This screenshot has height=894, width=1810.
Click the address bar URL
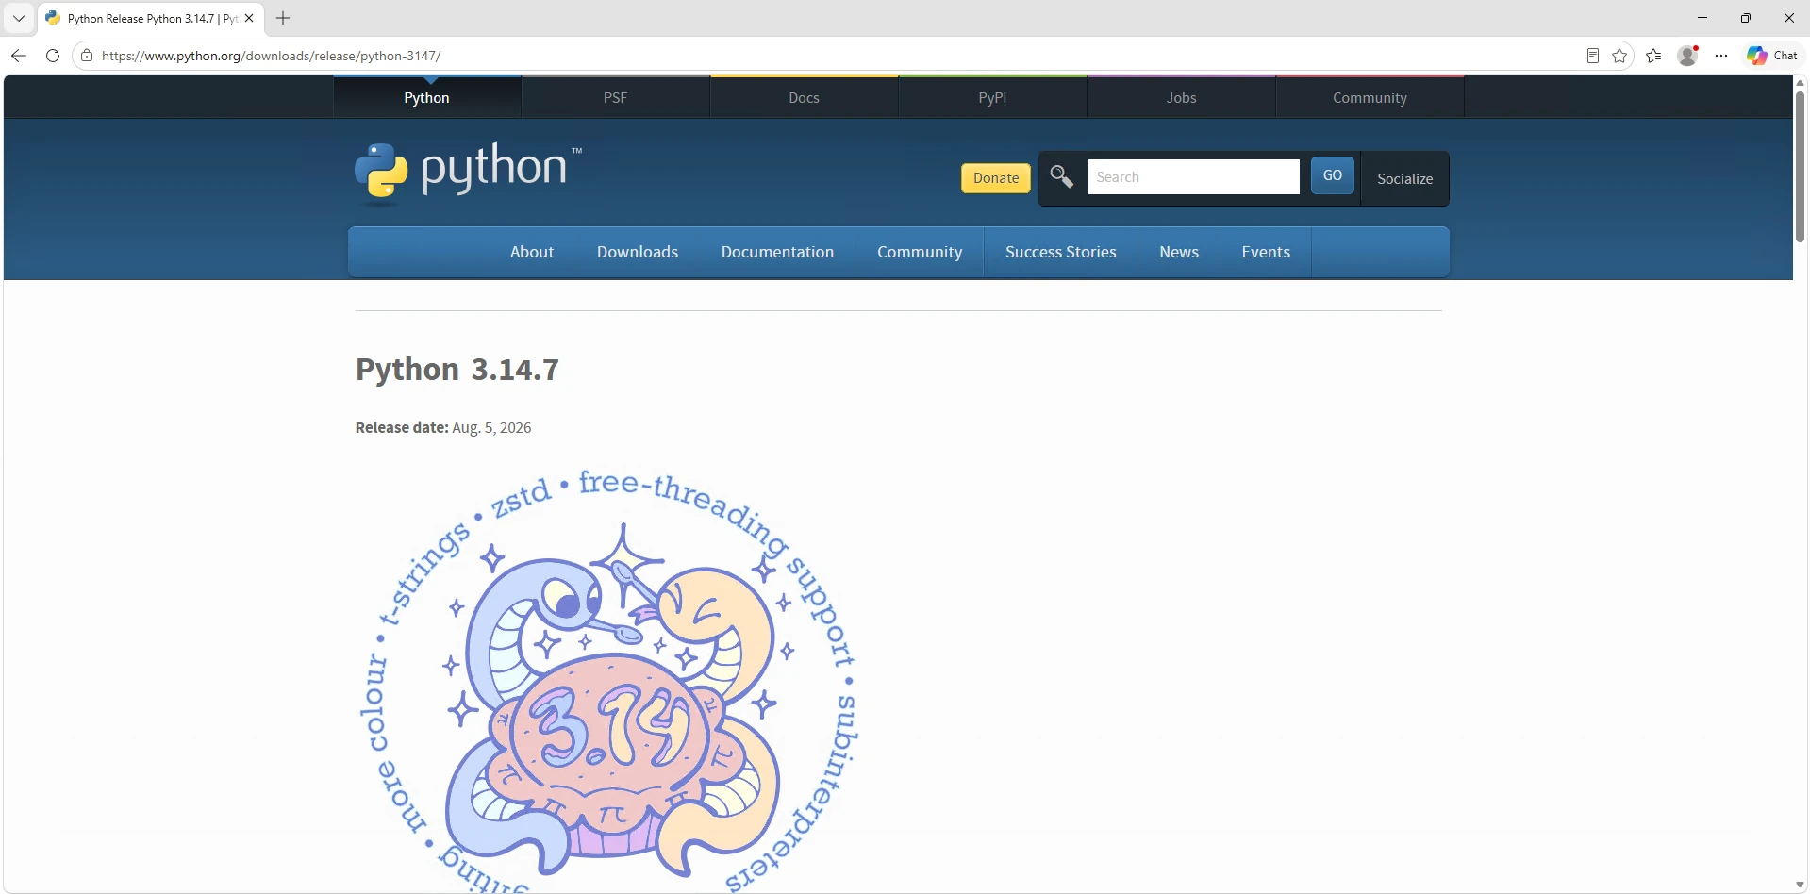[272, 56]
